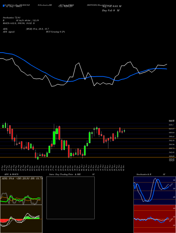
Task: Click the 542.48 price axis label
Action: click(x=172, y=152)
